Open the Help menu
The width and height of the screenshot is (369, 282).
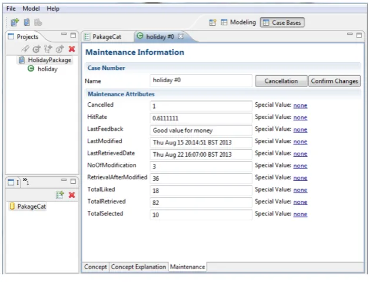[53, 8]
